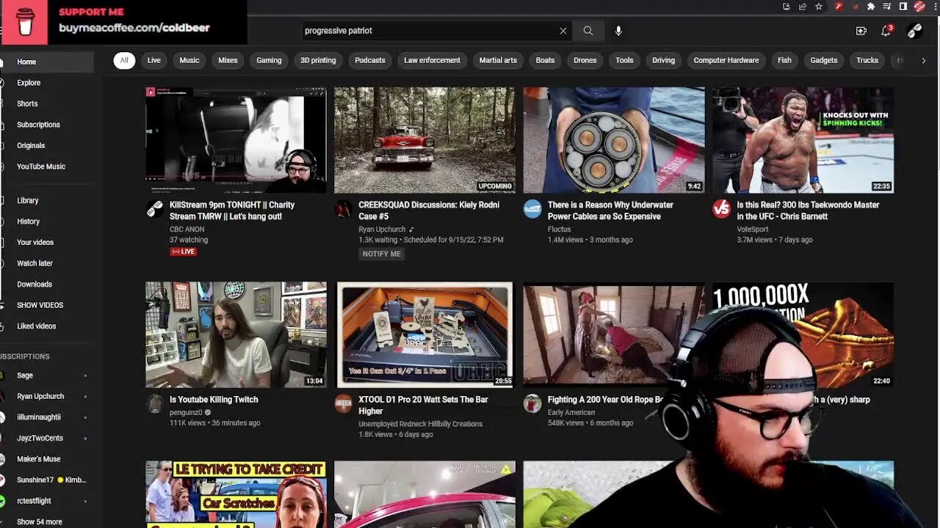Open Liked videos in the sidebar

(x=46, y=326)
